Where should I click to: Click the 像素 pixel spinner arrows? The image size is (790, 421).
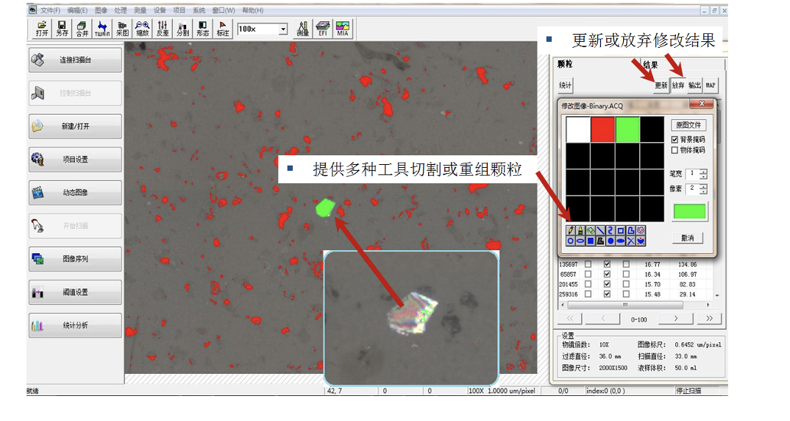tap(703, 189)
